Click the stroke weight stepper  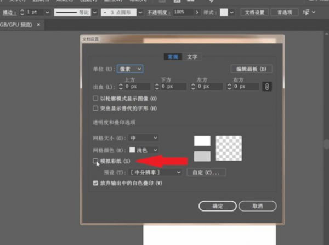[22, 13]
